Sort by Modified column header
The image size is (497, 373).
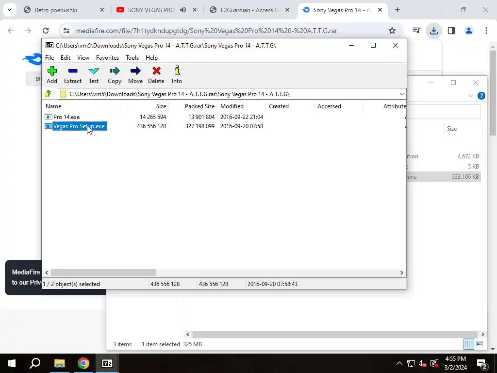click(242, 106)
